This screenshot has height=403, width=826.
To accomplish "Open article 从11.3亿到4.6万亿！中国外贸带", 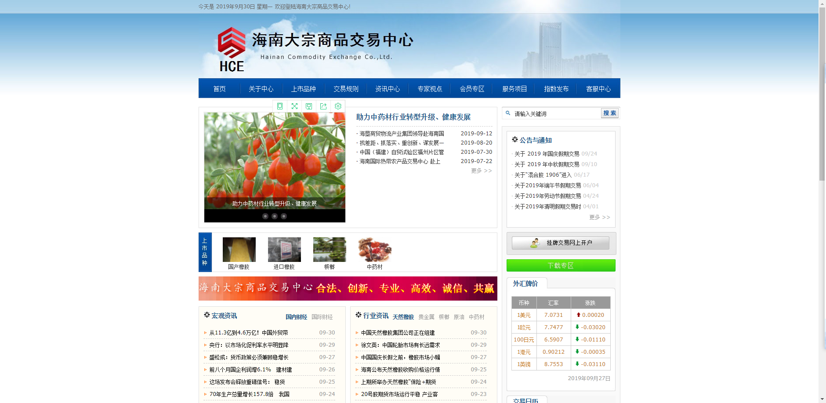I will 248,333.
